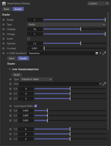Enable the Invert checkbox

click(29, 39)
